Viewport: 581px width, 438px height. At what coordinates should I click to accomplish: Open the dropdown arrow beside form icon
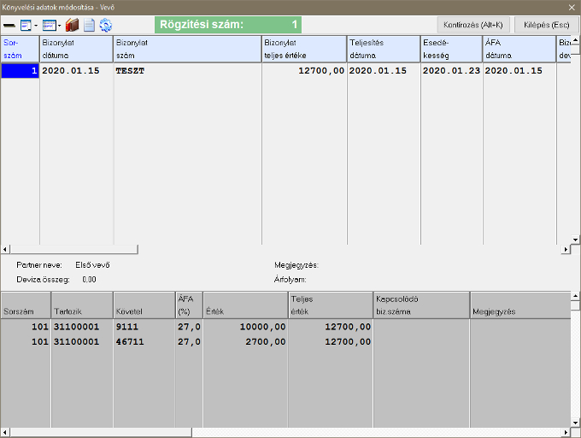tap(36, 26)
